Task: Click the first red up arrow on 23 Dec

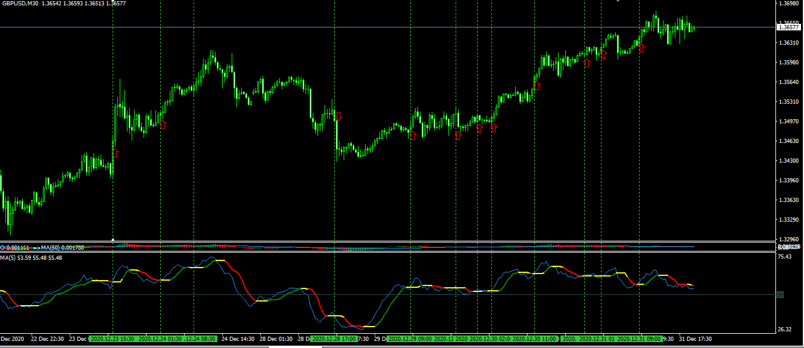Action: point(115,153)
